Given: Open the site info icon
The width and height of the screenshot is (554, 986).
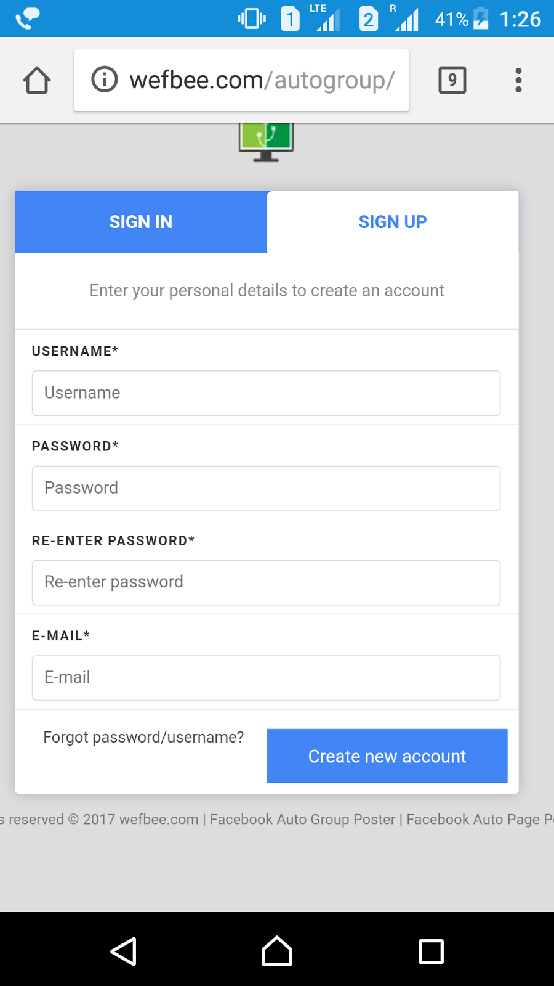Looking at the screenshot, I should (105, 79).
